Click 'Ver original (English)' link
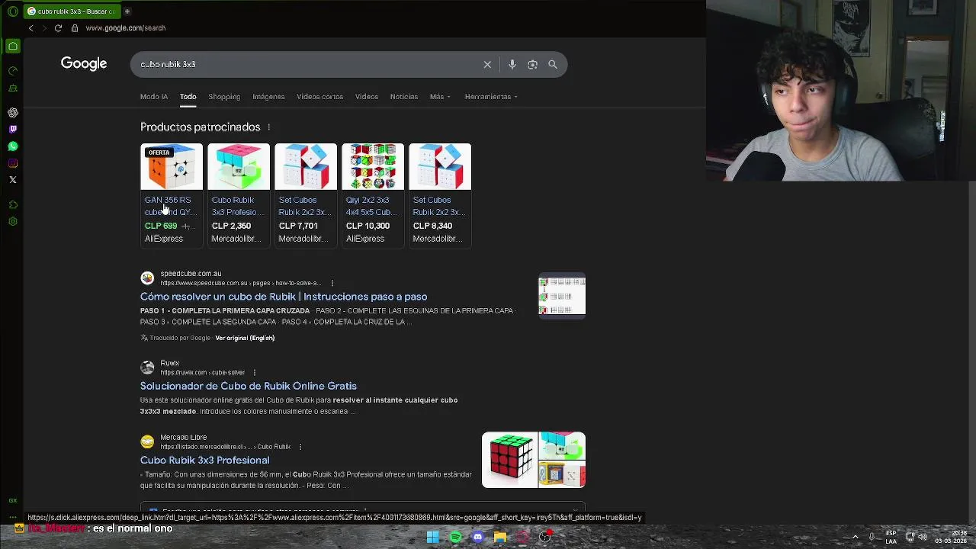This screenshot has height=549, width=976. (245, 338)
